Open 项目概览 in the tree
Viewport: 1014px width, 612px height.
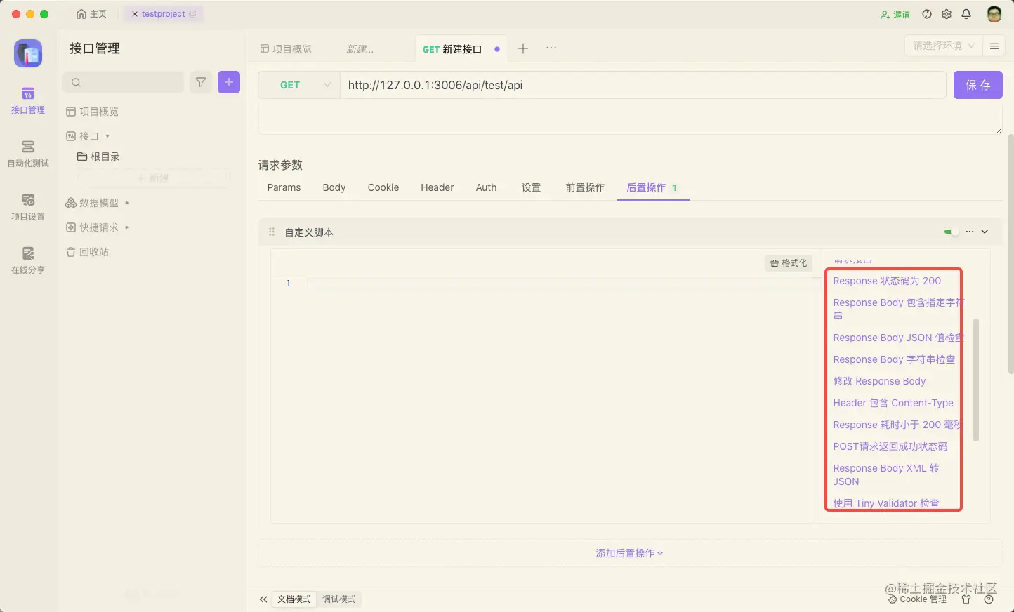(x=92, y=112)
